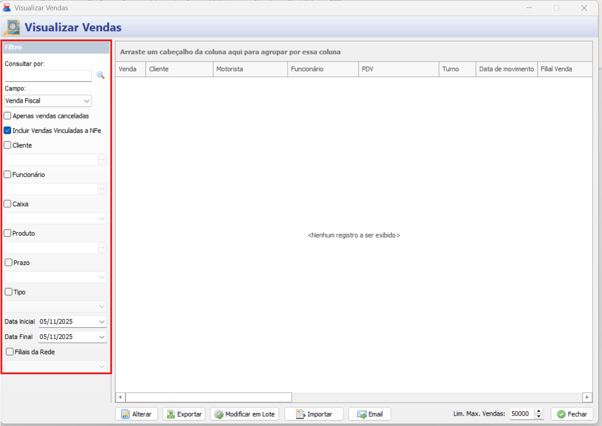The image size is (602, 426).
Task: Enable the Filiais da Rede checkbox
Action: [x=9, y=352]
